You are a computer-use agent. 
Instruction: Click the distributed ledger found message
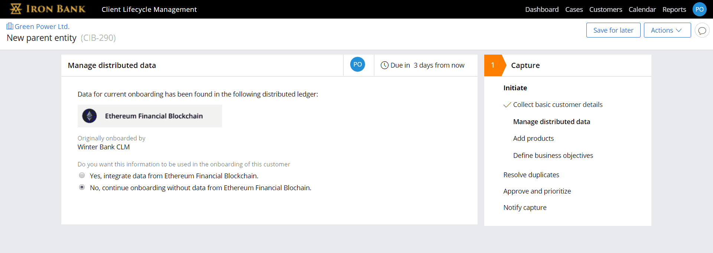click(198, 94)
